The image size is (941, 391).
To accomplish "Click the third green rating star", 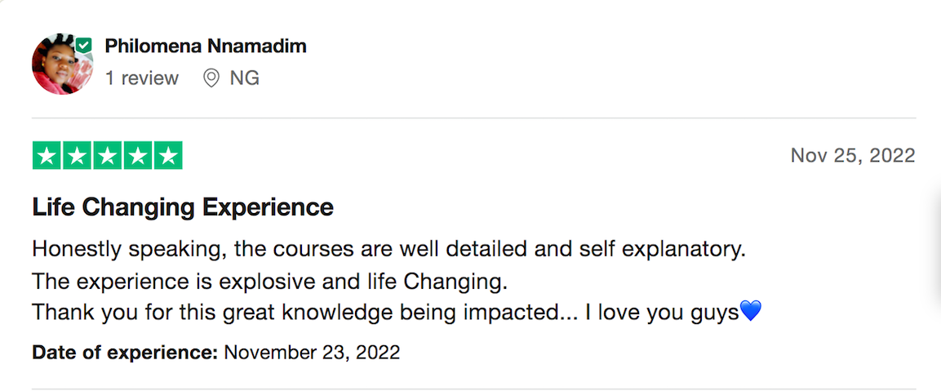I will 108,156.
